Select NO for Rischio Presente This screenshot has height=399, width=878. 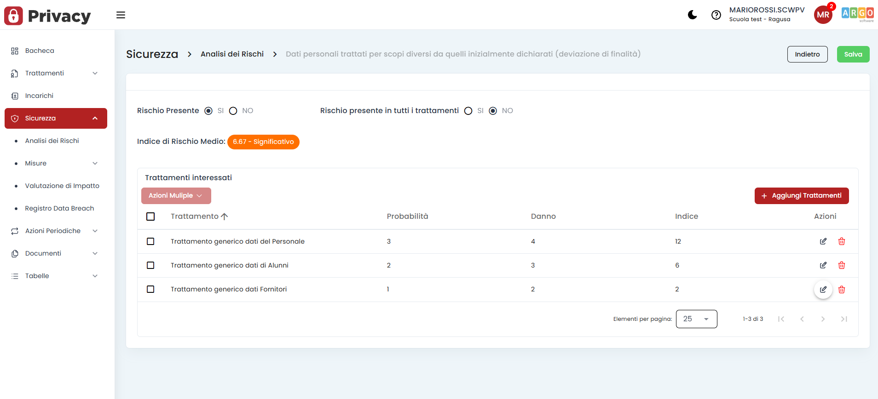pos(233,111)
